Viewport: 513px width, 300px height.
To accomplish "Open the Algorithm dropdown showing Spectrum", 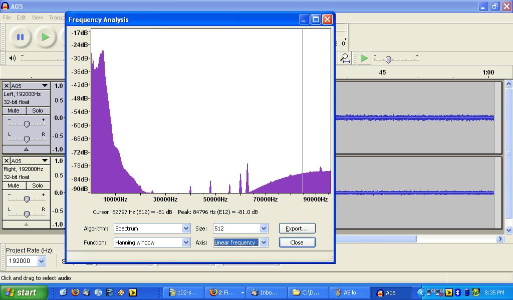I will coord(186,228).
